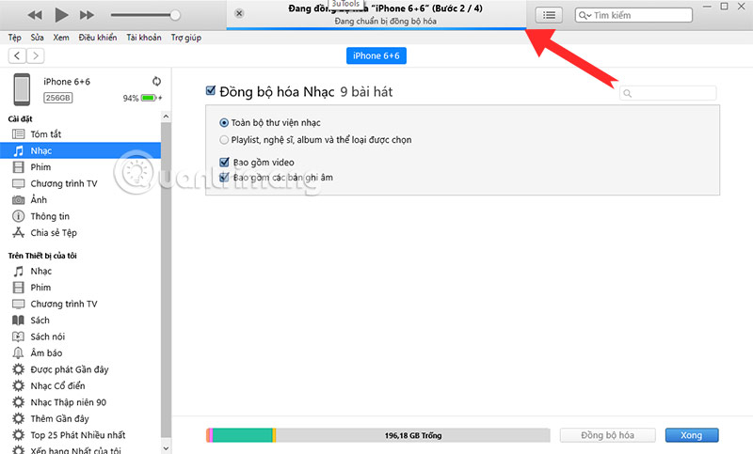Go forward with the right arrow
Screen dimensions: 753x454
point(36,56)
